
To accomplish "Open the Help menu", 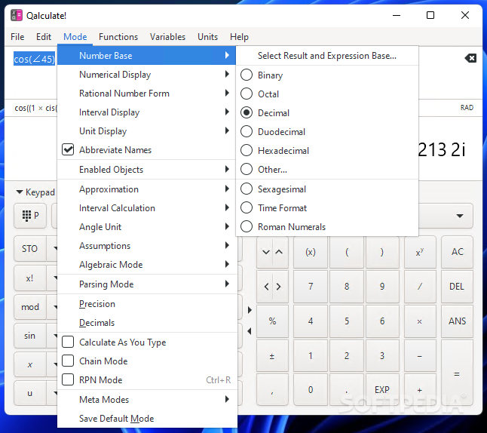I will (239, 37).
